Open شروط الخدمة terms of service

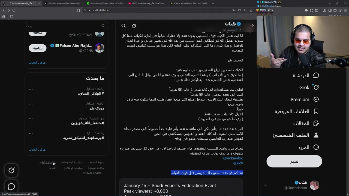tap(97, 162)
